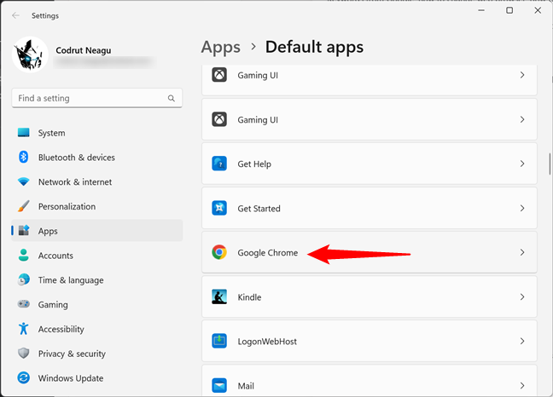Click the vertical scrollbar of apps list

(x=550, y=164)
